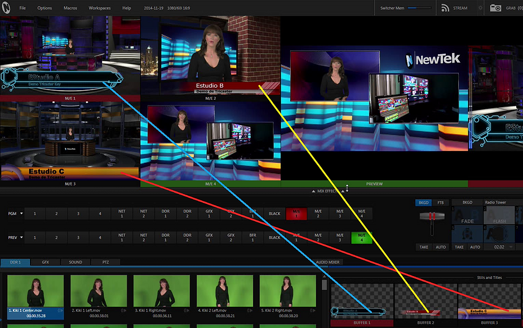Click AUTO under transition bin
Screen dimensions: 523x328
click(475, 247)
